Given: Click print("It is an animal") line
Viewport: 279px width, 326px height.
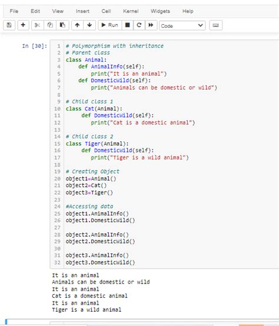Looking at the screenshot, I should click(x=128, y=74).
